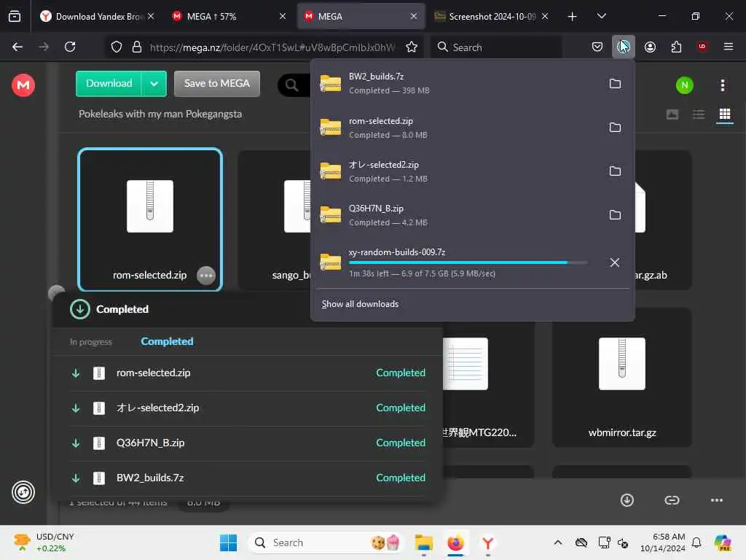Open the Firefox hamburger menu

[728, 47]
